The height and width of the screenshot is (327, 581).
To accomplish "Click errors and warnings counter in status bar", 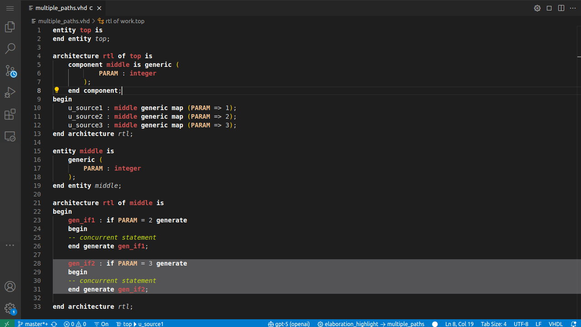I will click(76, 324).
